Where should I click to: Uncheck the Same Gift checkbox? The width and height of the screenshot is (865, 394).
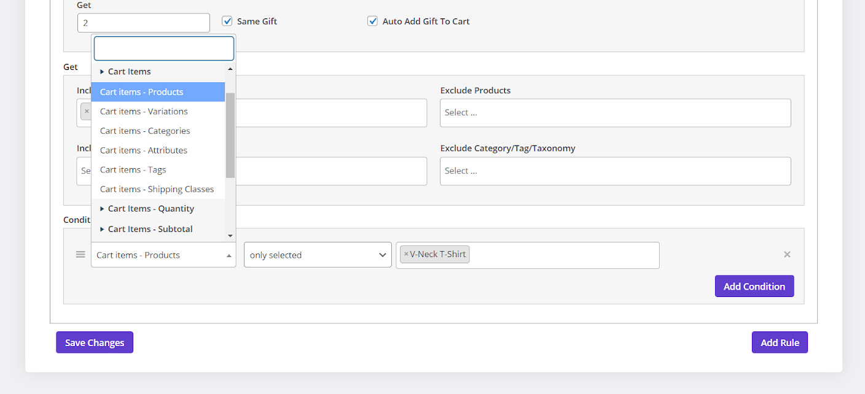click(x=227, y=21)
